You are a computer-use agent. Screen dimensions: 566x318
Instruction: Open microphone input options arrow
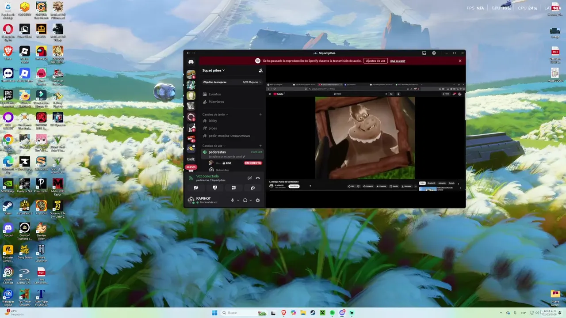point(238,200)
